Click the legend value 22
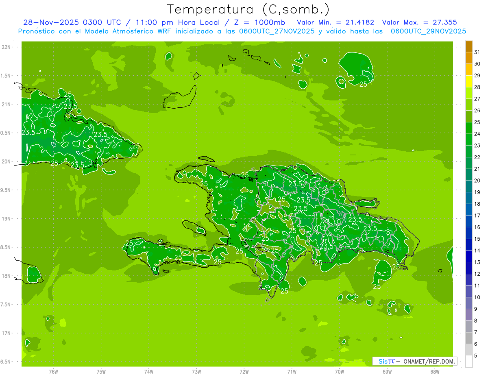Image resolution: width=488 pixels, height=377 pixels. tap(477, 157)
